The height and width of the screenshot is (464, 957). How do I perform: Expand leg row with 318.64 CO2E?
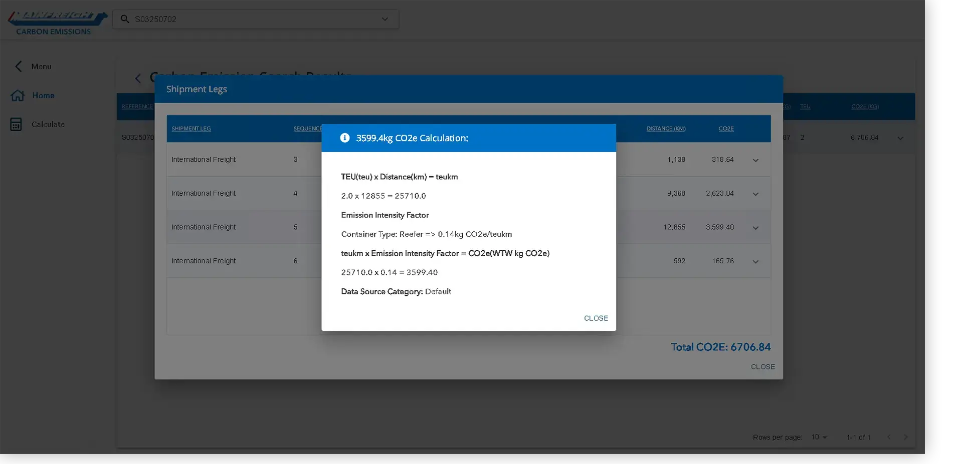point(755,160)
